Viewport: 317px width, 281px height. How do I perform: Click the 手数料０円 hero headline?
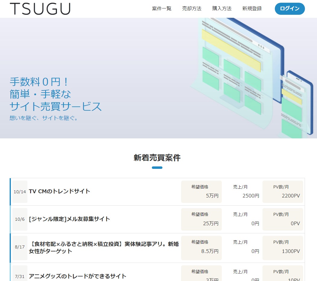pyautogui.click(x=39, y=81)
